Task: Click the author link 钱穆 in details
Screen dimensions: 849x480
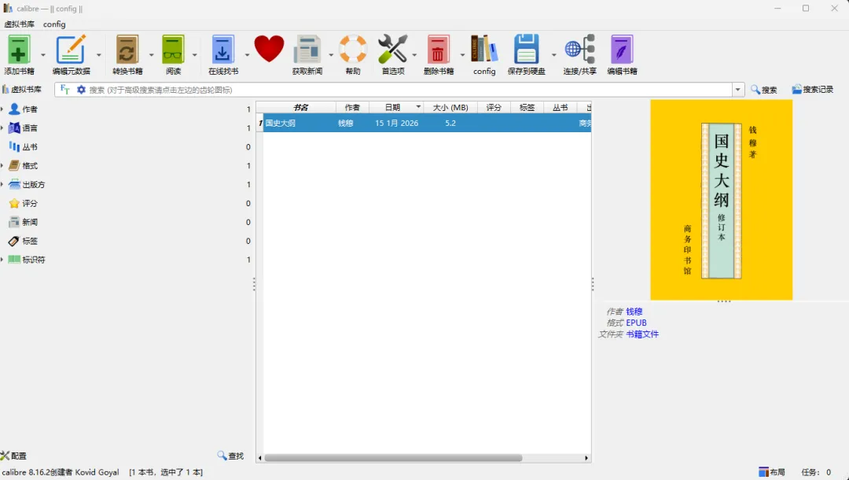Action: (634, 312)
